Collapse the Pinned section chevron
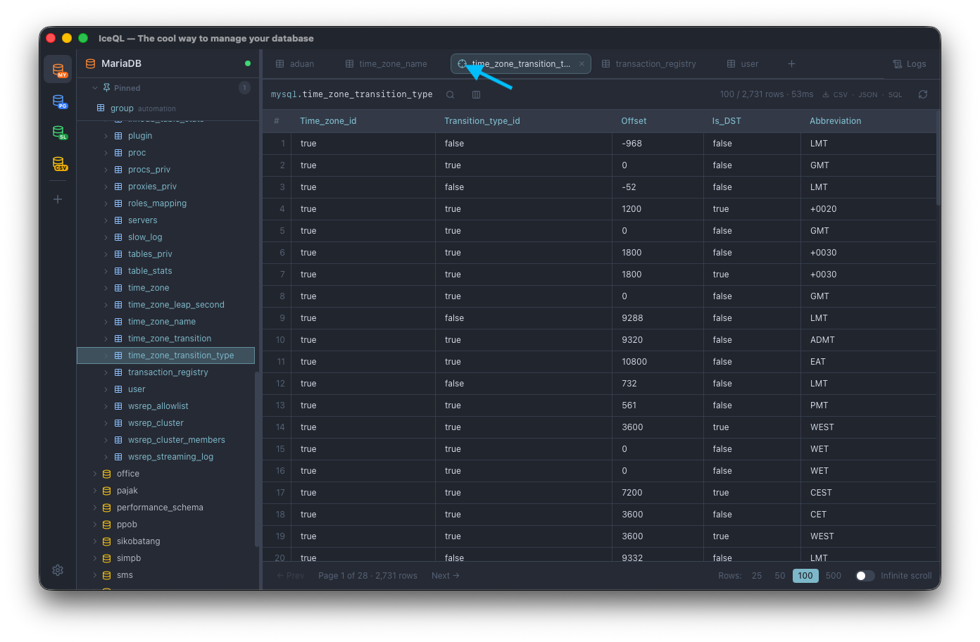 94,88
